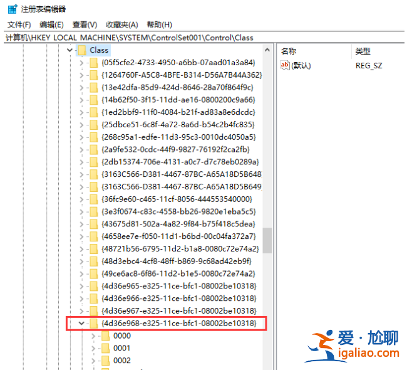Expand the {268c95a1-edfe-11d3-95c3-0010dc4050a5} key

81,137
